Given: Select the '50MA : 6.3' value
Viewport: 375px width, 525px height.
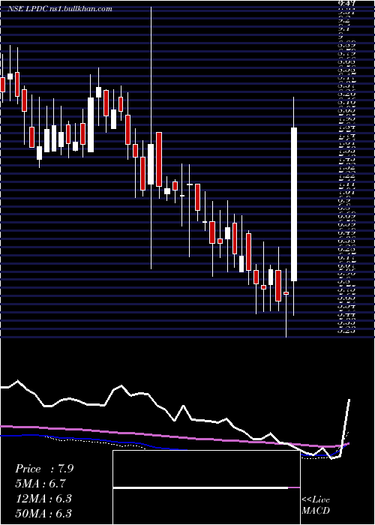Looking at the screenshot, I should click(x=43, y=513).
